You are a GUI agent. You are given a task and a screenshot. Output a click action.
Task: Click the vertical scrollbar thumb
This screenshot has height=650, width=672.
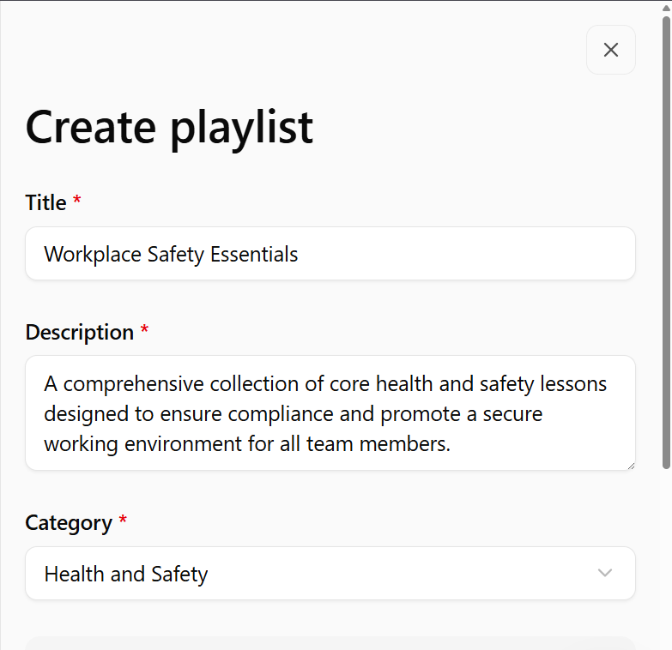pyautogui.click(x=666, y=240)
